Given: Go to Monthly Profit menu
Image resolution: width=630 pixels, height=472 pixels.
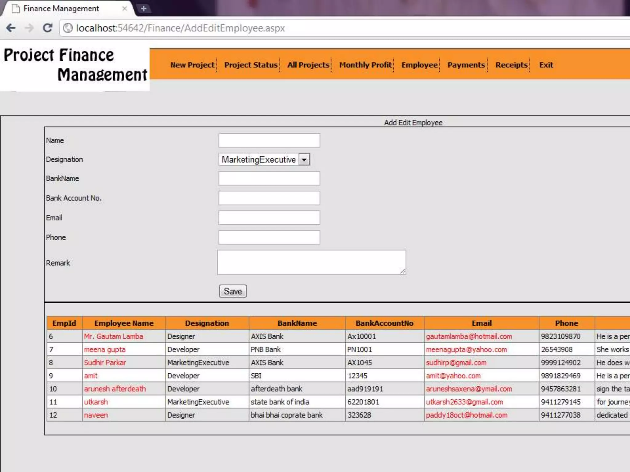Looking at the screenshot, I should [365, 65].
